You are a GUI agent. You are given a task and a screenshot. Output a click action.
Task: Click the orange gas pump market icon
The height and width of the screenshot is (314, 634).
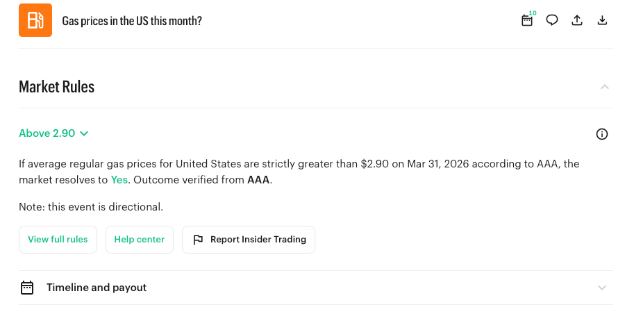(35, 20)
